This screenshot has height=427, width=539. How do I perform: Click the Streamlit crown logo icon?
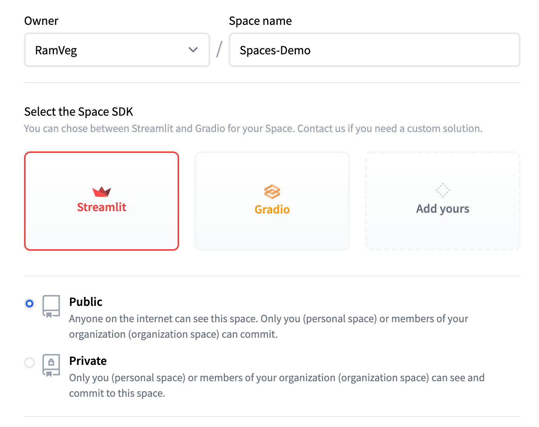pos(102,191)
